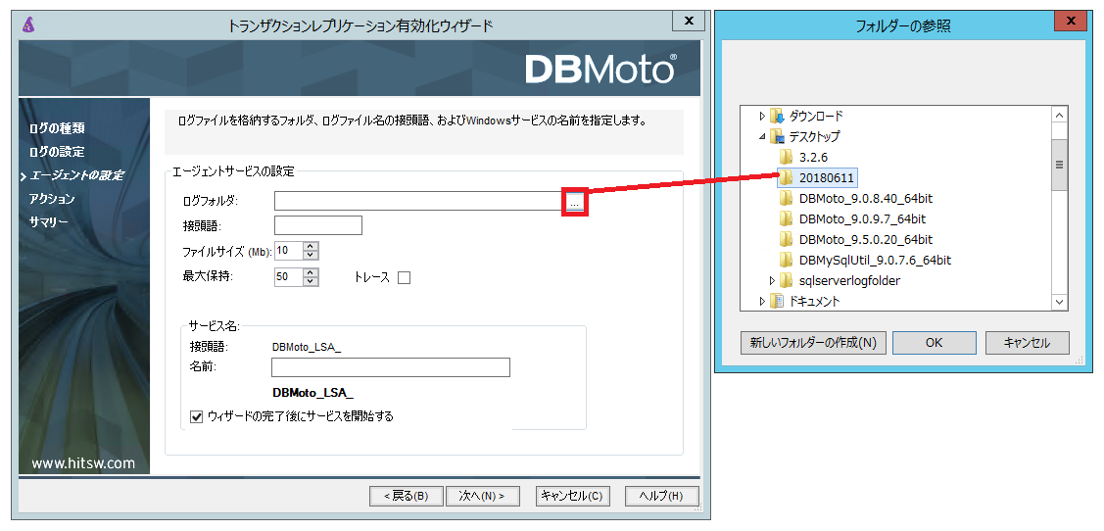This screenshot has width=1104, height=531.
Task: Select sqlserverlogfolder name in tree
Action: click(x=850, y=280)
